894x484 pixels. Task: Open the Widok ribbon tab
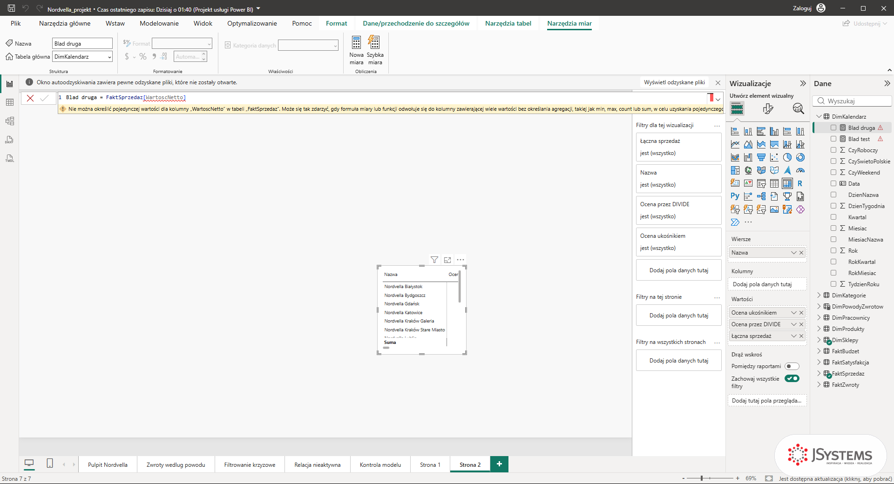click(203, 23)
